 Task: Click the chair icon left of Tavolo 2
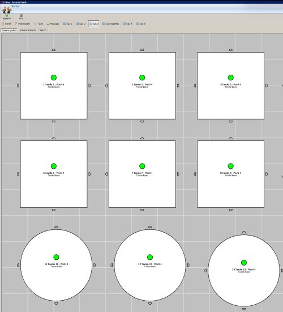coord(106,86)
